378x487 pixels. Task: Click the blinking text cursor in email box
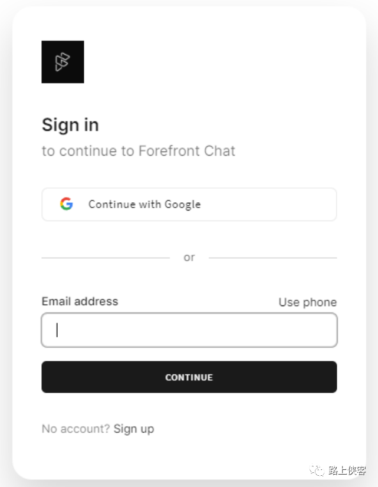tap(57, 330)
